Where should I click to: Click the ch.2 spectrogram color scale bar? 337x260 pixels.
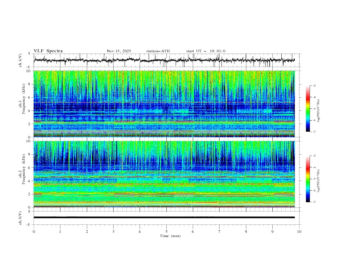click(308, 179)
